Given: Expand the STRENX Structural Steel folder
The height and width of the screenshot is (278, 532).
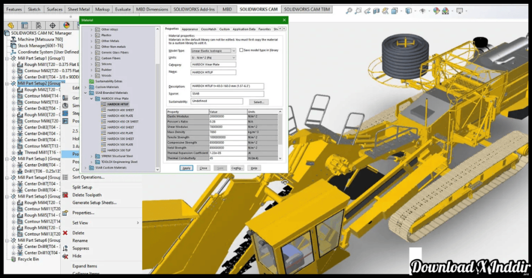Looking at the screenshot, I should tap(91, 156).
